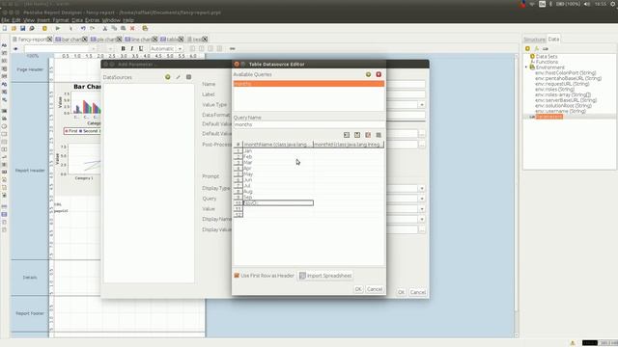This screenshot has width=618, height=347.
Task: Click the yellow Add Data Source toolbar icon
Action: (44, 28)
